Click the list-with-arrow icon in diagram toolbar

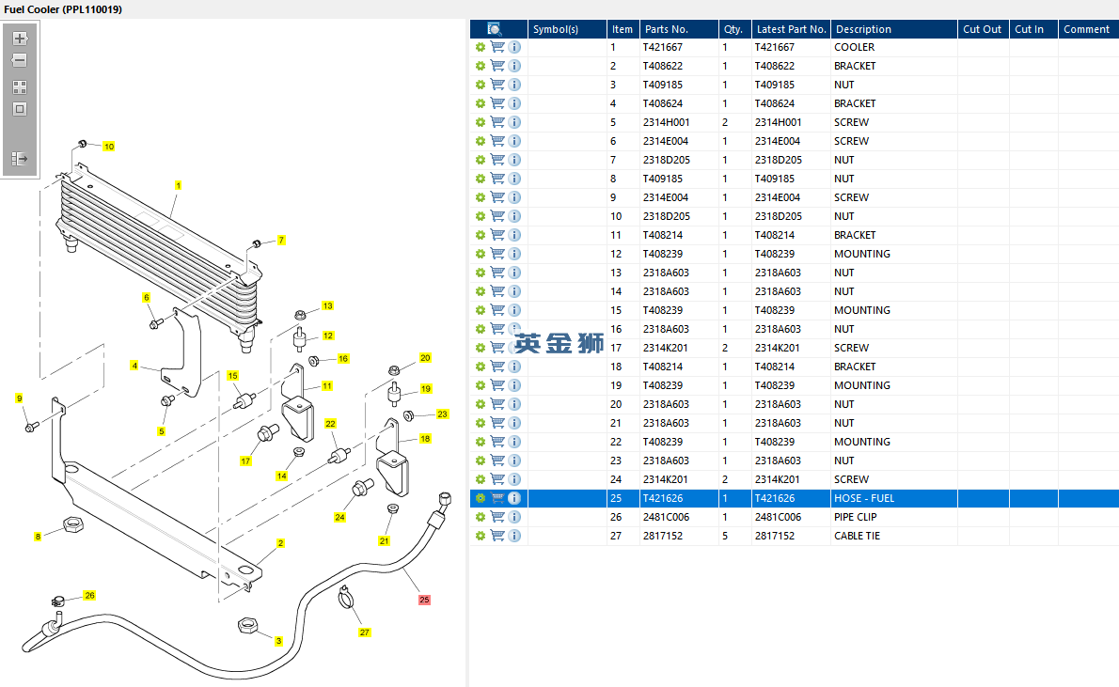point(19,159)
